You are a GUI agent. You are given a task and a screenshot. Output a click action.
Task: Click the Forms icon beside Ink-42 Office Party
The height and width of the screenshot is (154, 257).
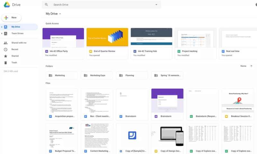47,51
